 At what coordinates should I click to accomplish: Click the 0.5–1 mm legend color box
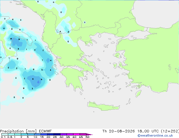(x=11, y=134)
